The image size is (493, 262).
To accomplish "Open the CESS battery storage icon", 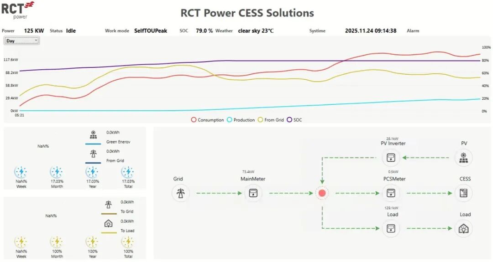I will [464, 193].
